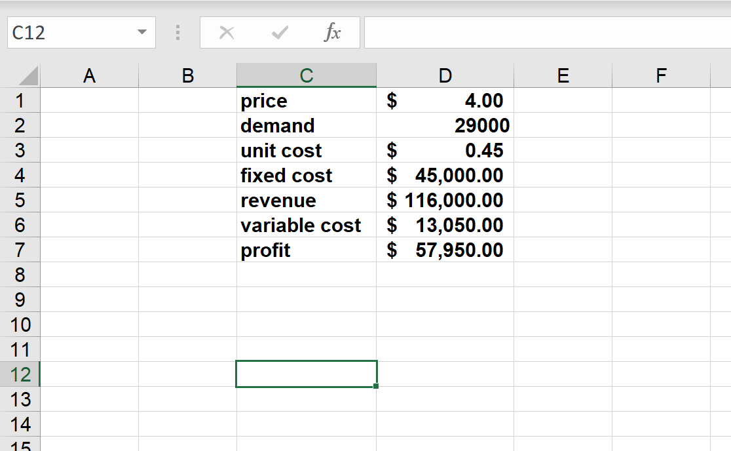Select row header 15

21,446
